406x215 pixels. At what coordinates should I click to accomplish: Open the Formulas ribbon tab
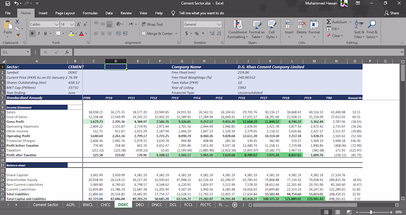(90, 13)
